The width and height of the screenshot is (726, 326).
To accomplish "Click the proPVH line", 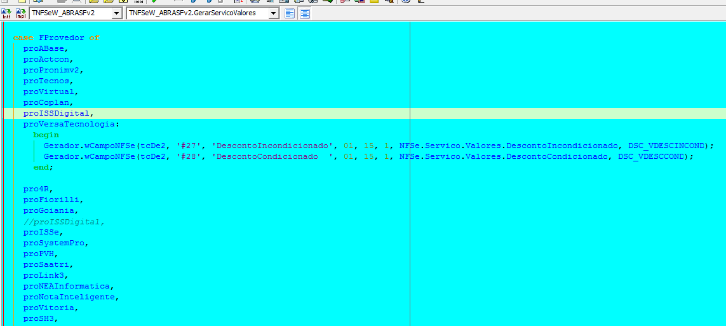I will (x=41, y=254).
